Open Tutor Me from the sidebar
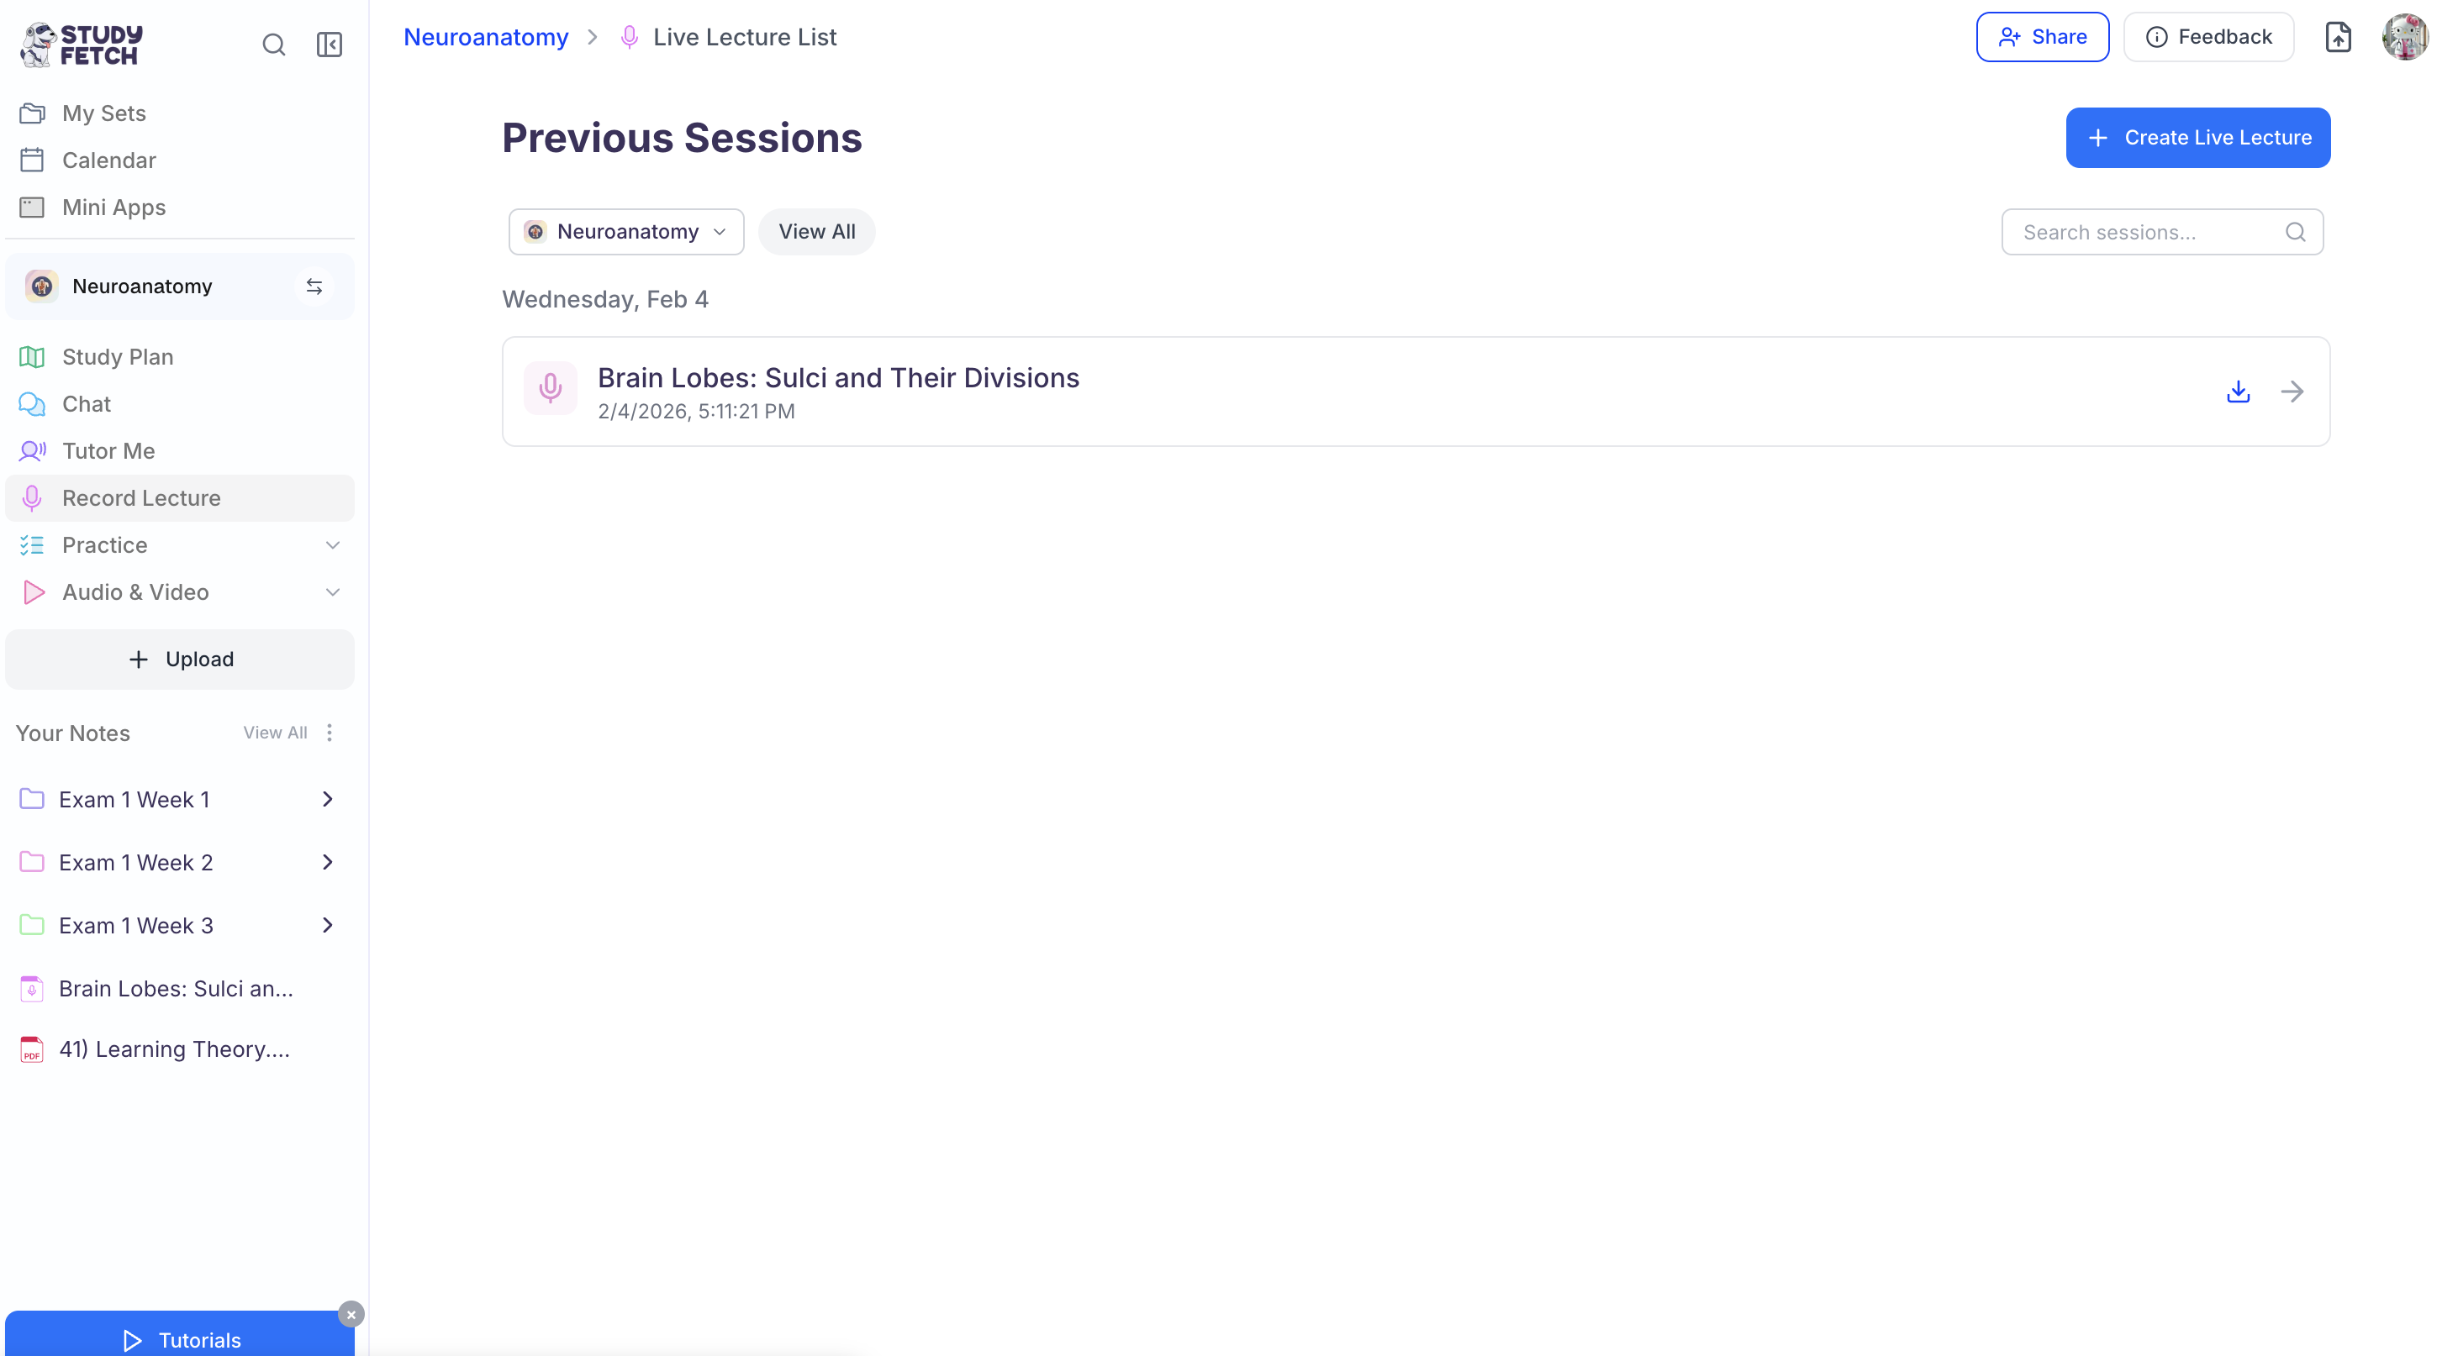This screenshot has height=1356, width=2458. (108, 451)
